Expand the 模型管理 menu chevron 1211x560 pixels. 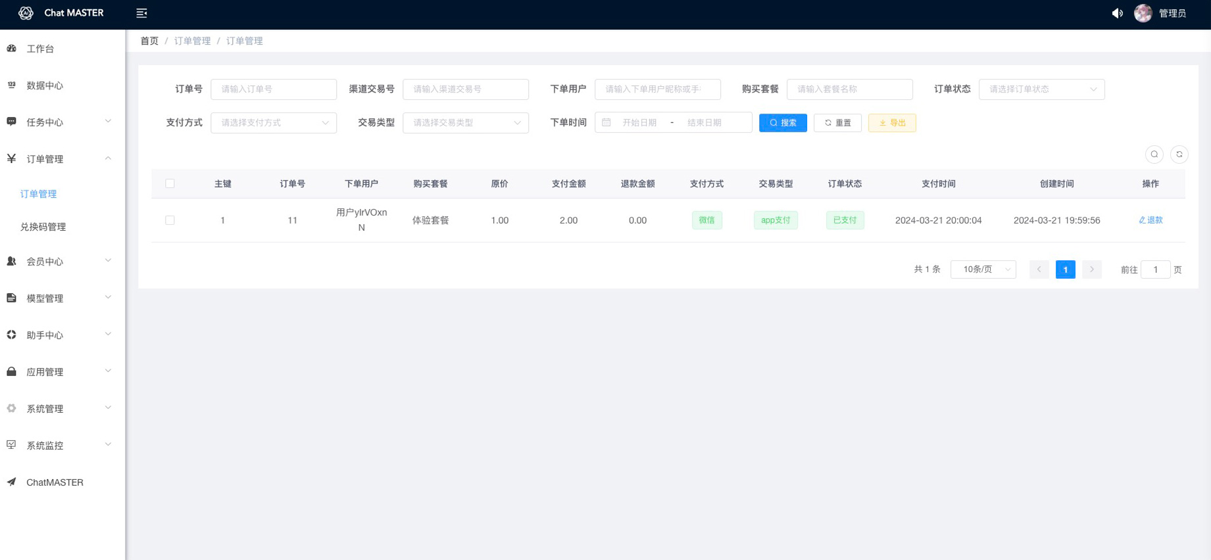tap(109, 298)
